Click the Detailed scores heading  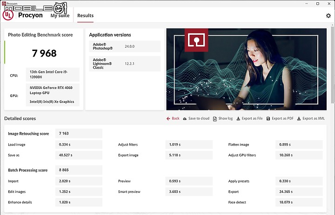(x=20, y=119)
